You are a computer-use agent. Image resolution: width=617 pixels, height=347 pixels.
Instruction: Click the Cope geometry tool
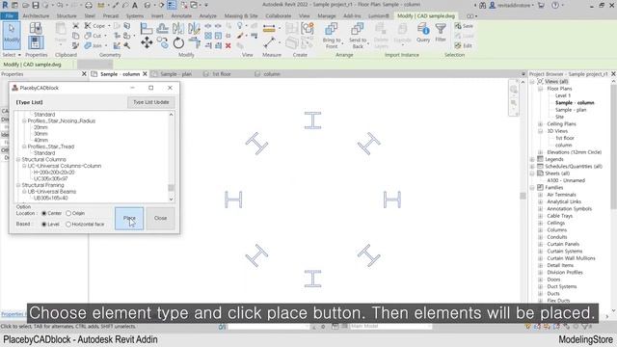[95, 26]
